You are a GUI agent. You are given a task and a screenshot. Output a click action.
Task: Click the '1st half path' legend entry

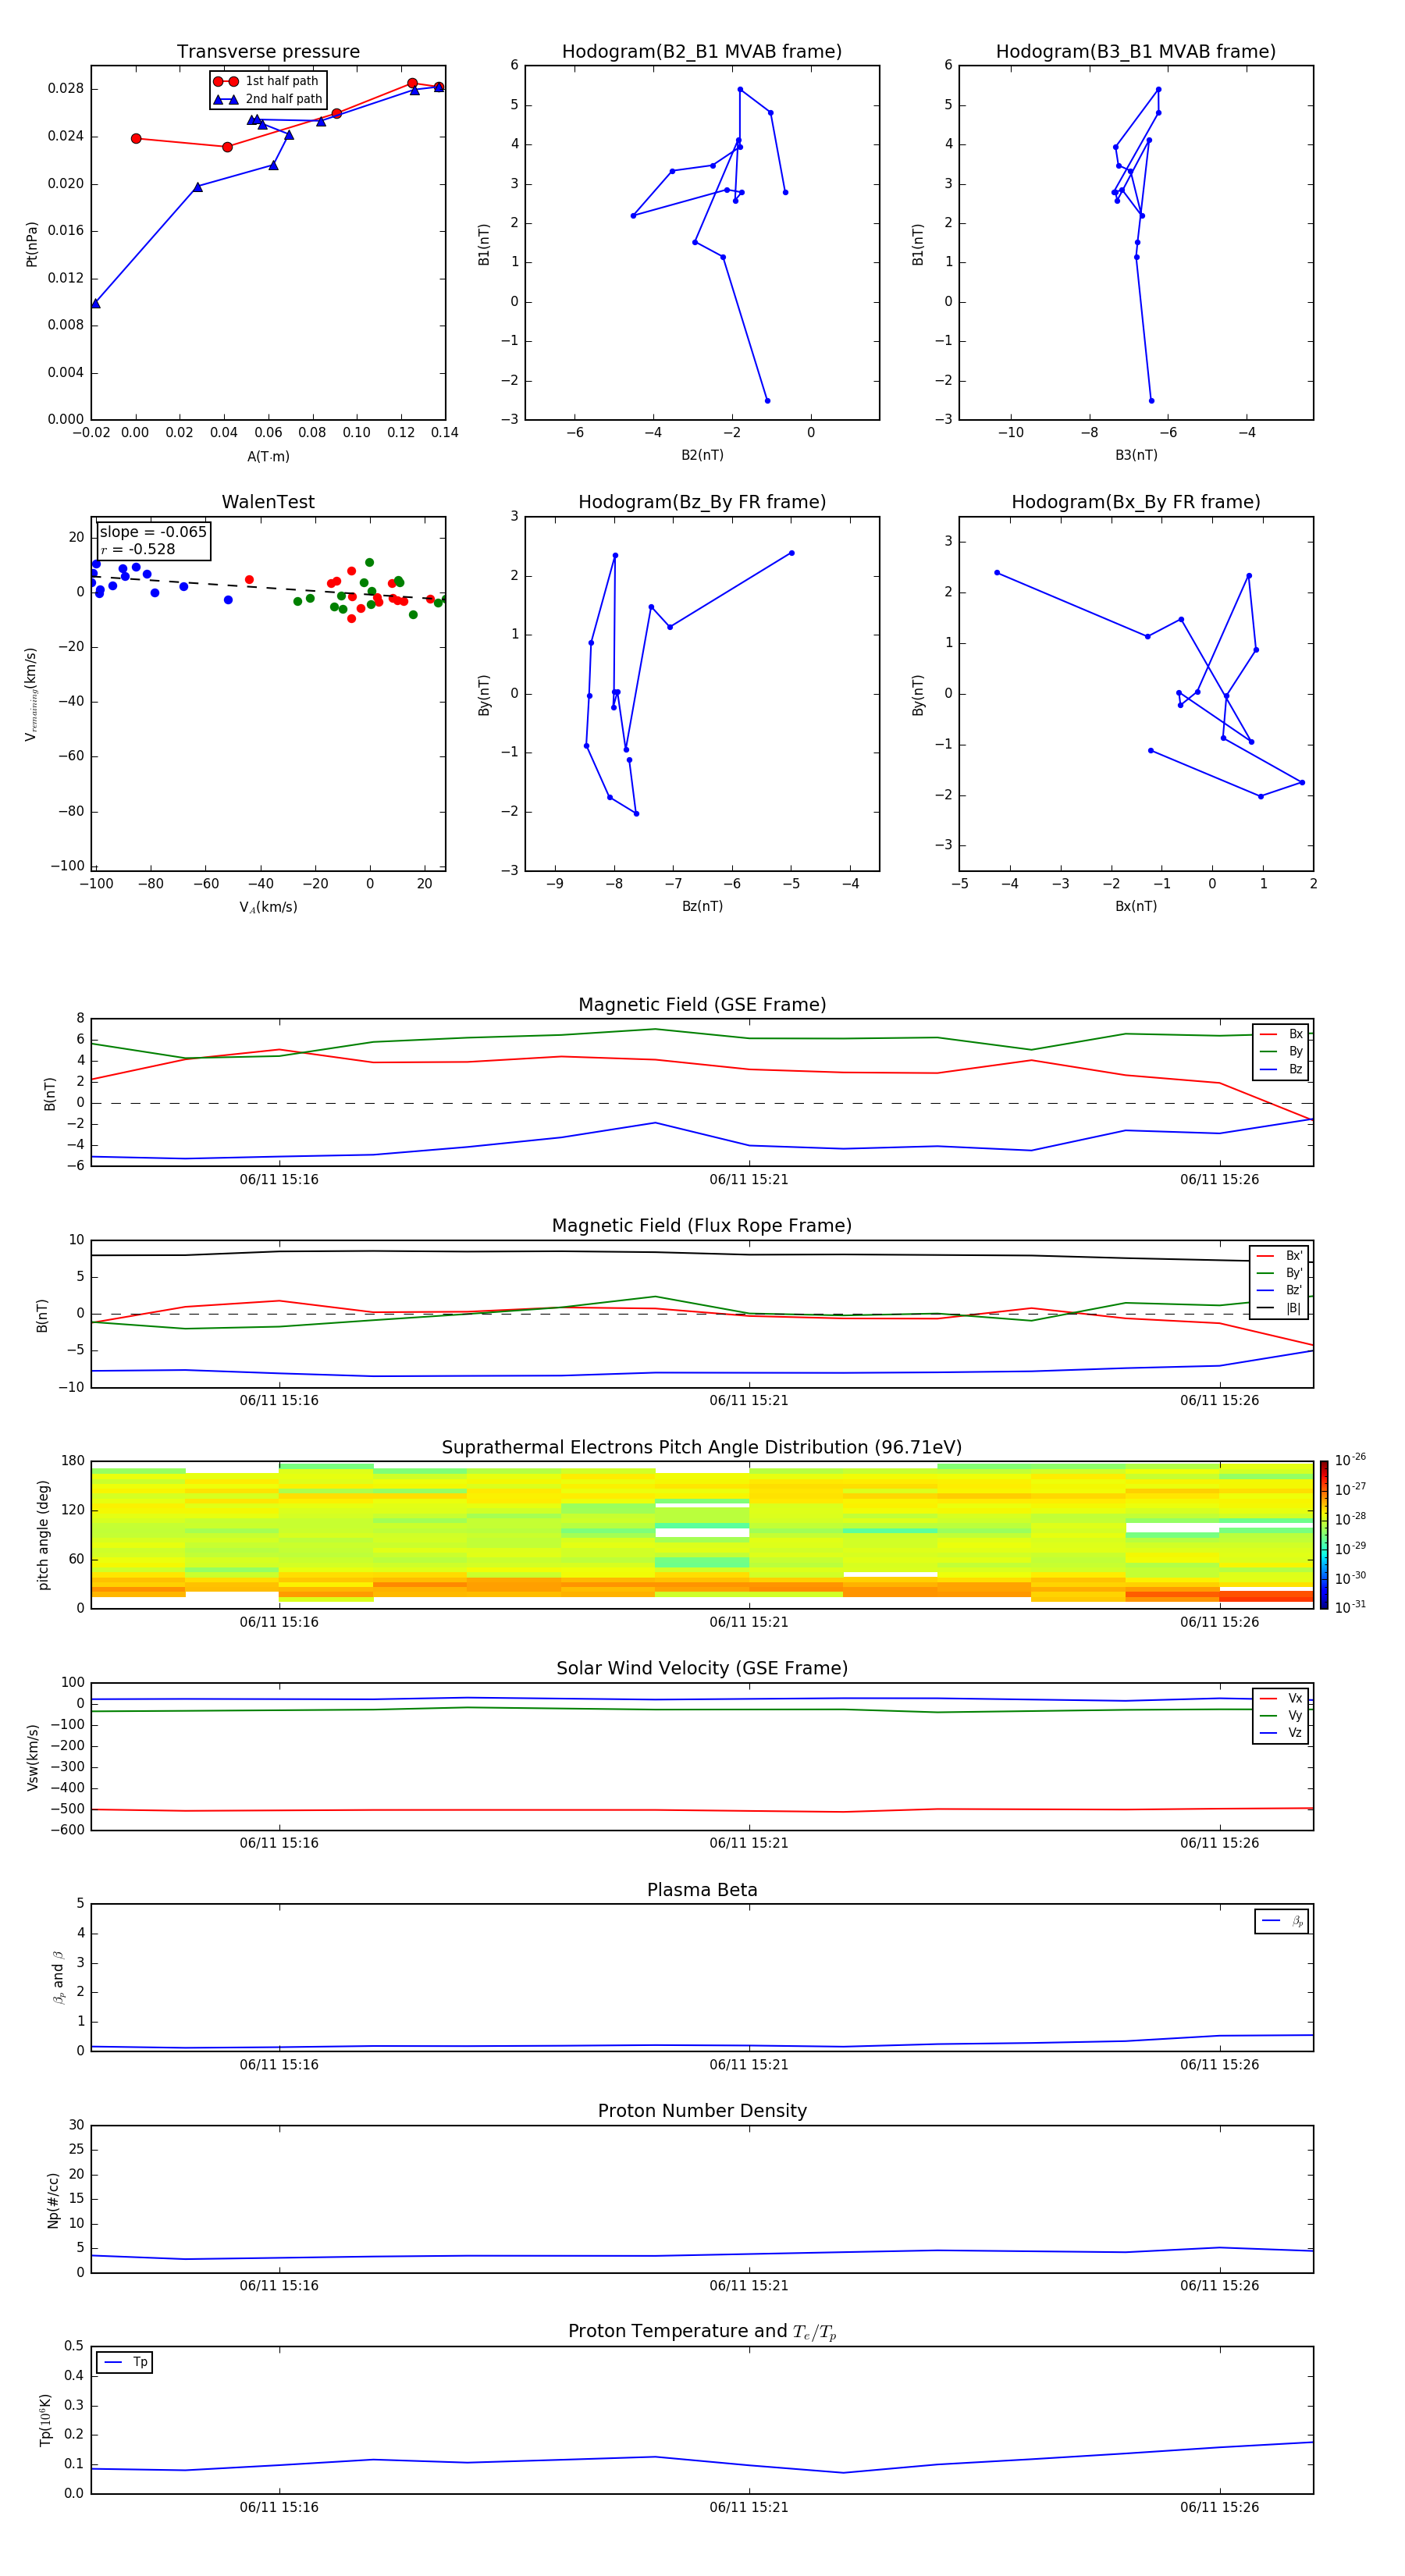266,81
